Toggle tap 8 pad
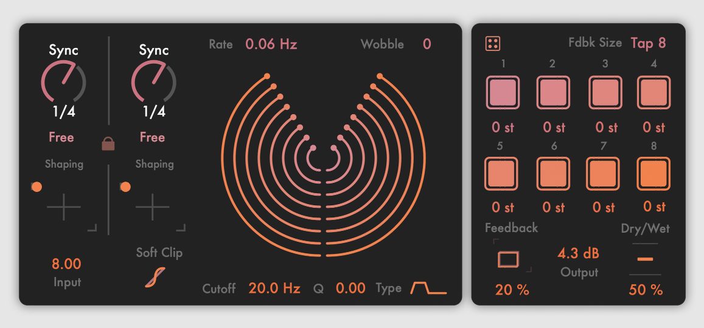This screenshot has width=704, height=328. coord(653,174)
